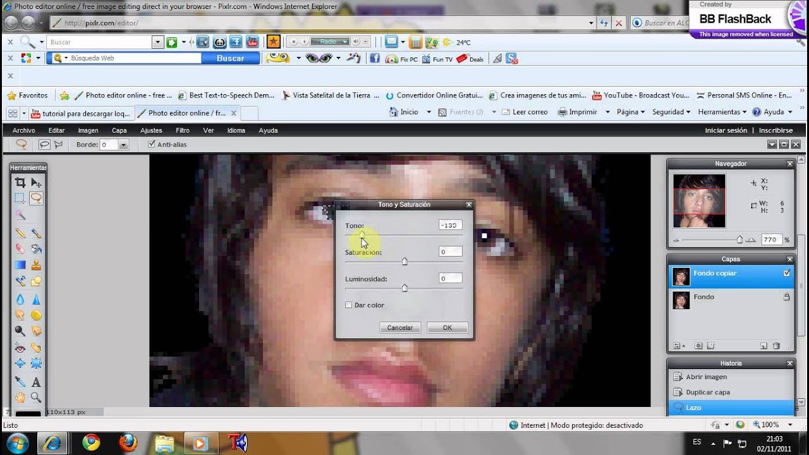
Task: Open the Capa menu
Action: 119,130
